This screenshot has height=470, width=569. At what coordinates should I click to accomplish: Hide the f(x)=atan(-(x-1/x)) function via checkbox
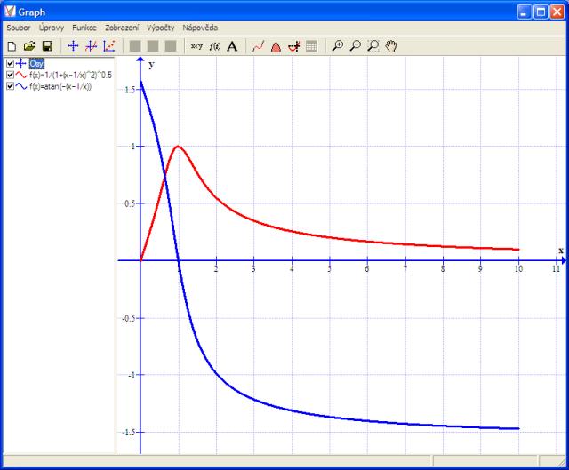pos(10,87)
